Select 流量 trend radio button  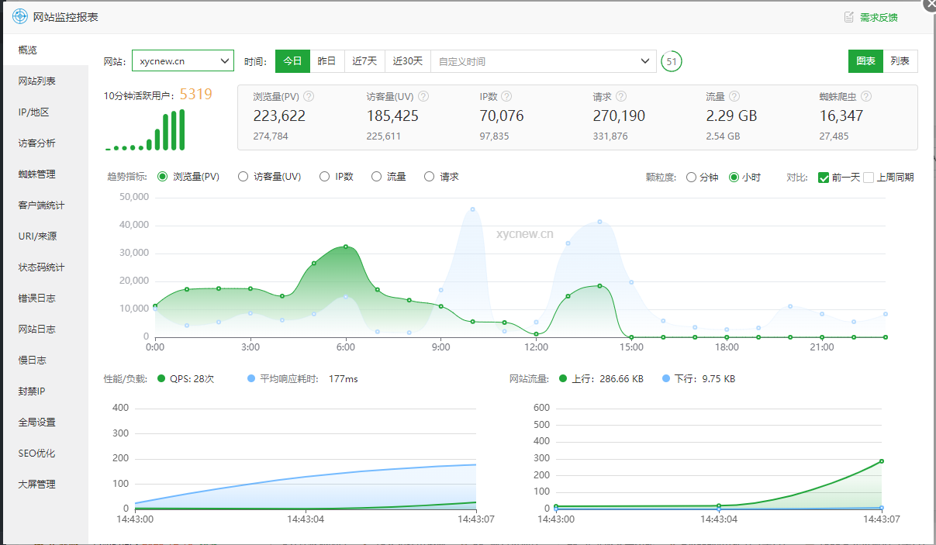click(376, 177)
